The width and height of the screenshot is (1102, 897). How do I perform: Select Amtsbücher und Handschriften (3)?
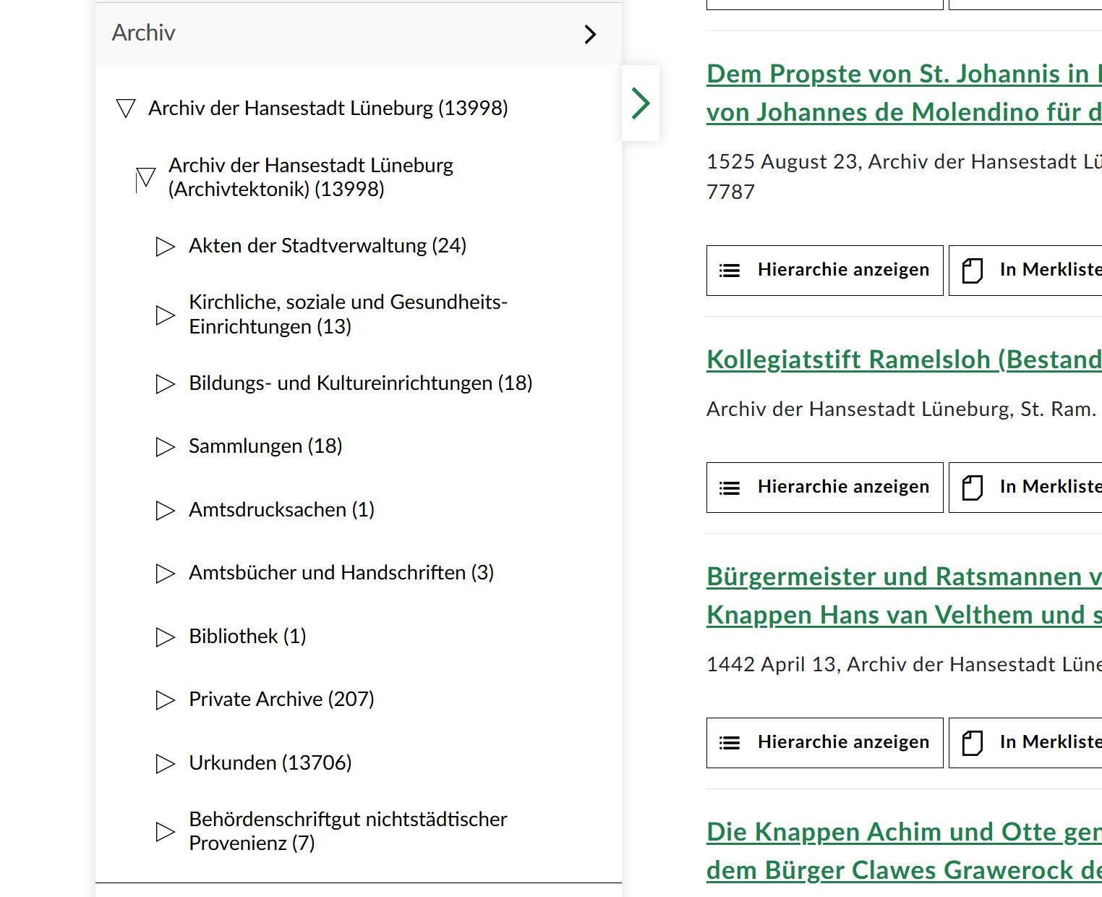click(341, 573)
